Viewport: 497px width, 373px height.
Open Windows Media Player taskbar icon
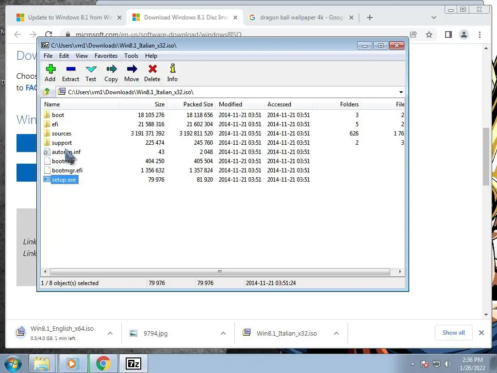tap(72, 363)
